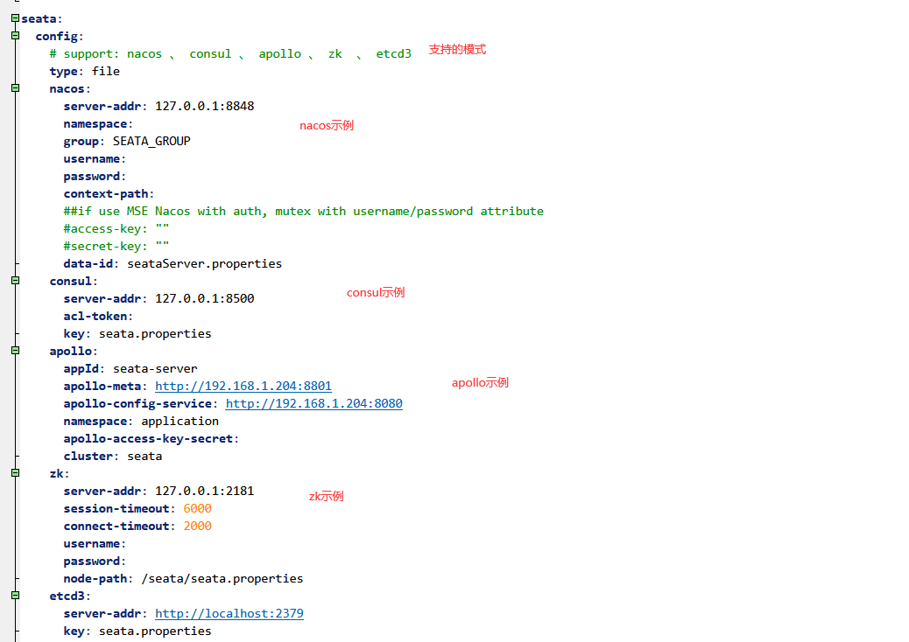Screen dimensions: 909x642
Task: Click the 'config:' key
Action: pyautogui.click(x=60, y=37)
